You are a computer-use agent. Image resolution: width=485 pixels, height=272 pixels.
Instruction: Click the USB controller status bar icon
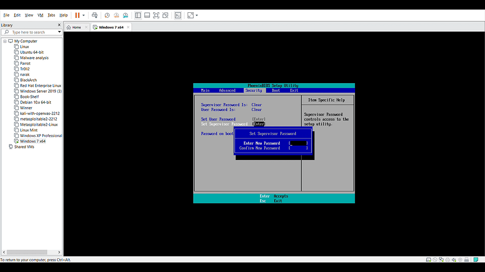pos(460,260)
